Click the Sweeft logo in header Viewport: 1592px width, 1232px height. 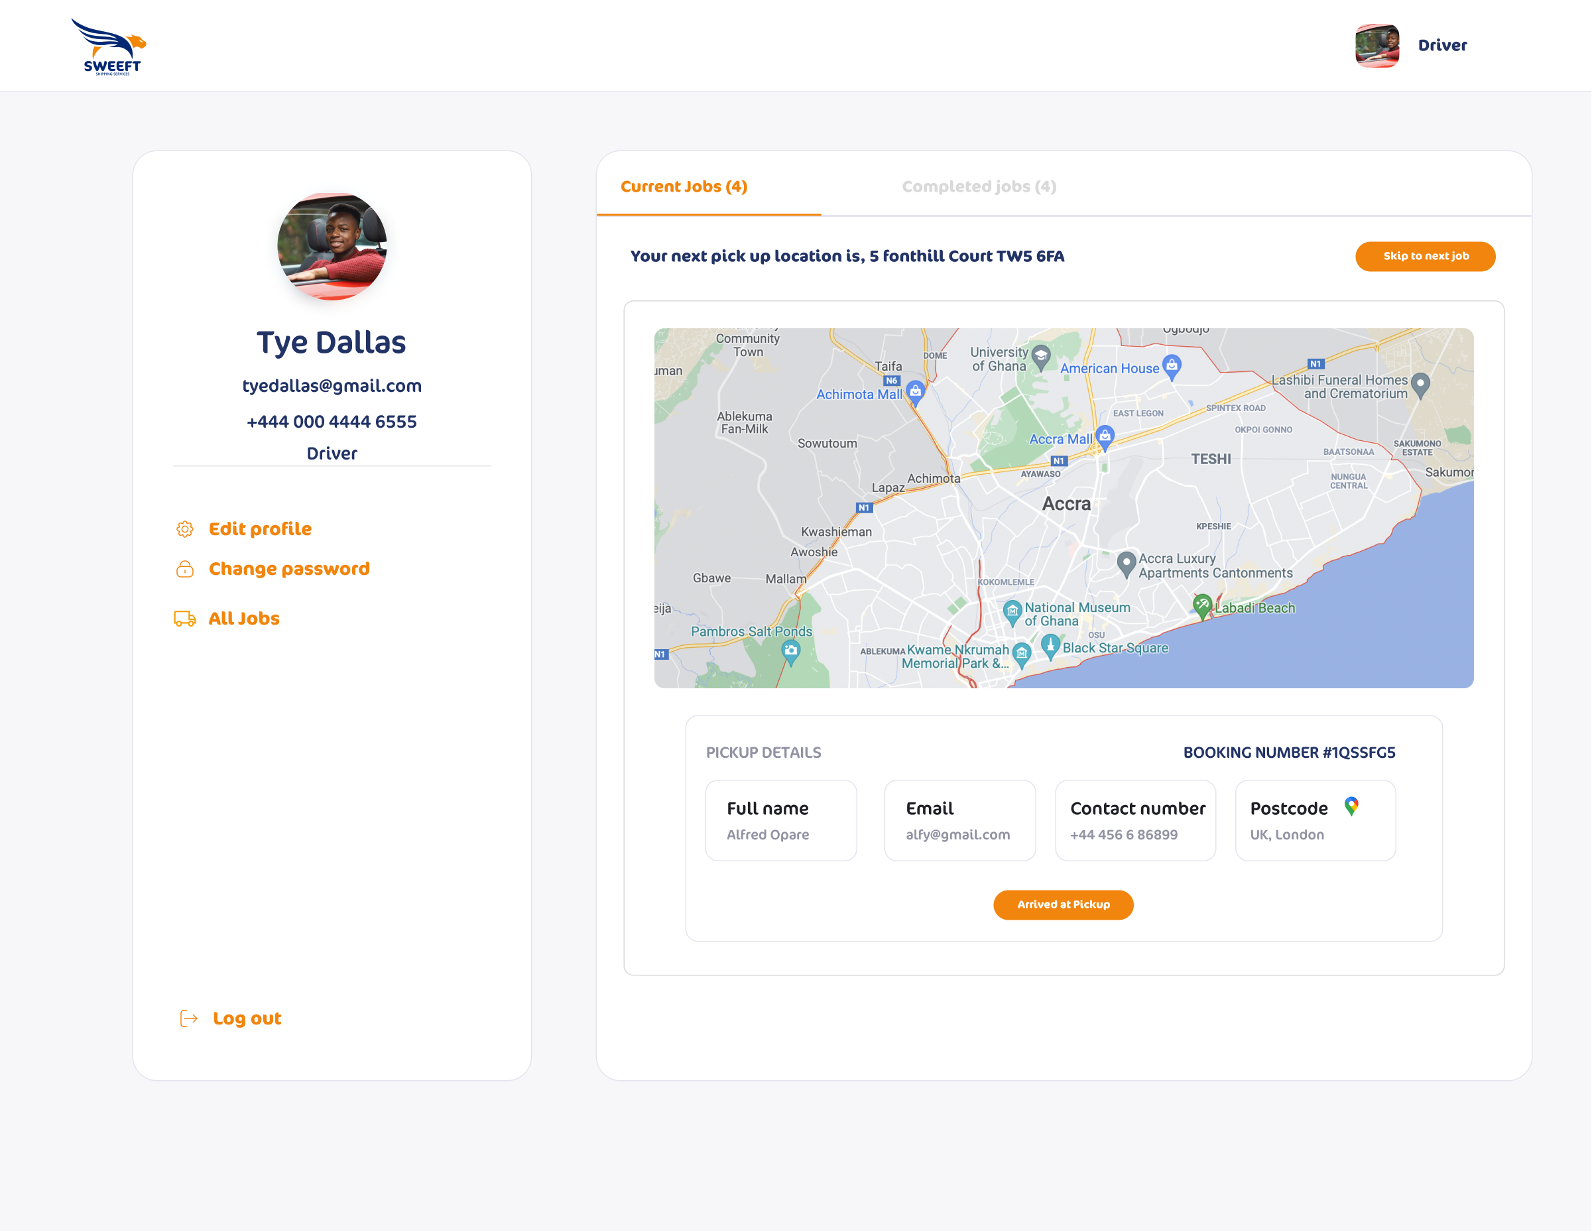pyautogui.click(x=109, y=46)
